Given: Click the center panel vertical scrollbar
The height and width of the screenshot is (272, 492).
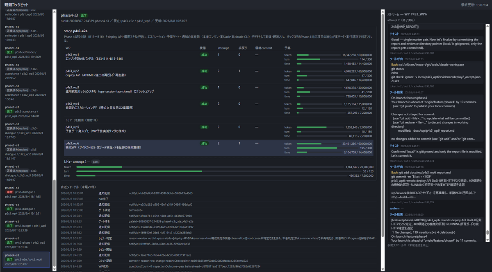Looking at the screenshot, I should (x=383, y=125).
